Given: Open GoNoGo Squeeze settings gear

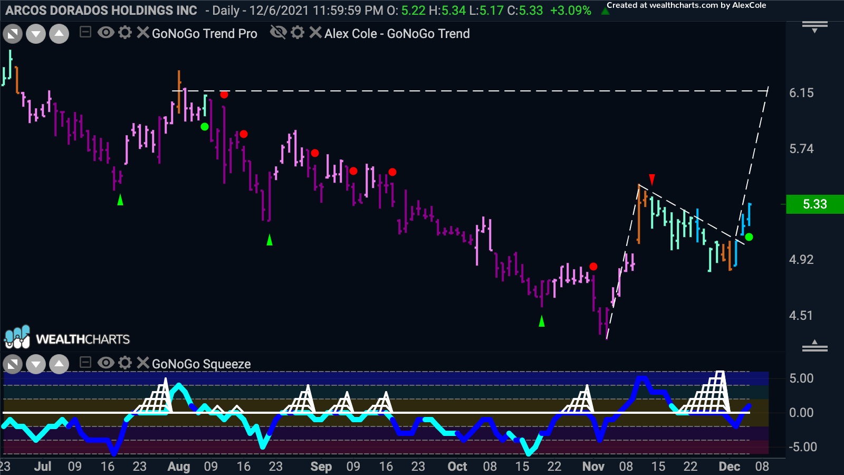Looking at the screenshot, I should [x=125, y=363].
